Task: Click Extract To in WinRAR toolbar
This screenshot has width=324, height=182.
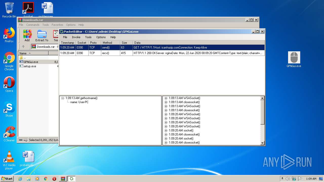Action: point(42,36)
